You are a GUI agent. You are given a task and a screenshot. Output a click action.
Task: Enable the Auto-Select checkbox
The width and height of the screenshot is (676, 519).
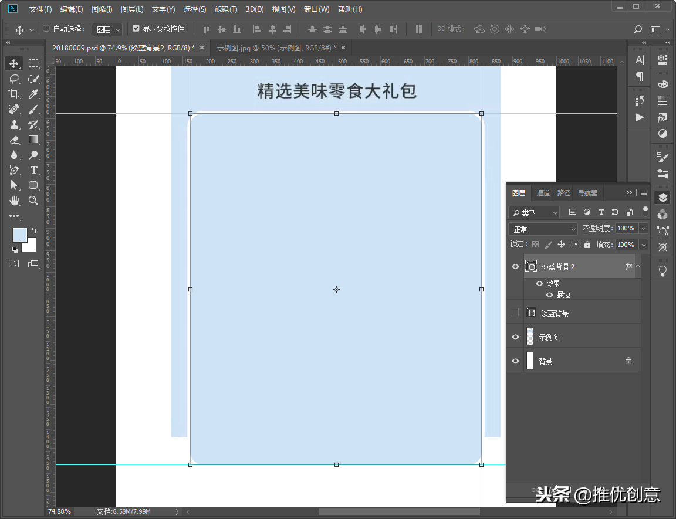(x=46, y=28)
